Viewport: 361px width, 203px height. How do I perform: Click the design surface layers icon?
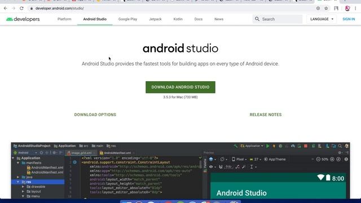coord(211,159)
